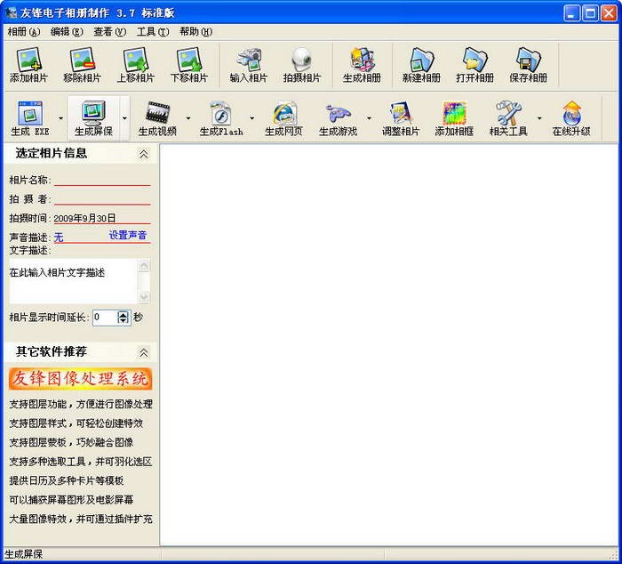Click the 生成屏保 screensaver icon
This screenshot has width=622, height=564.
click(93, 118)
